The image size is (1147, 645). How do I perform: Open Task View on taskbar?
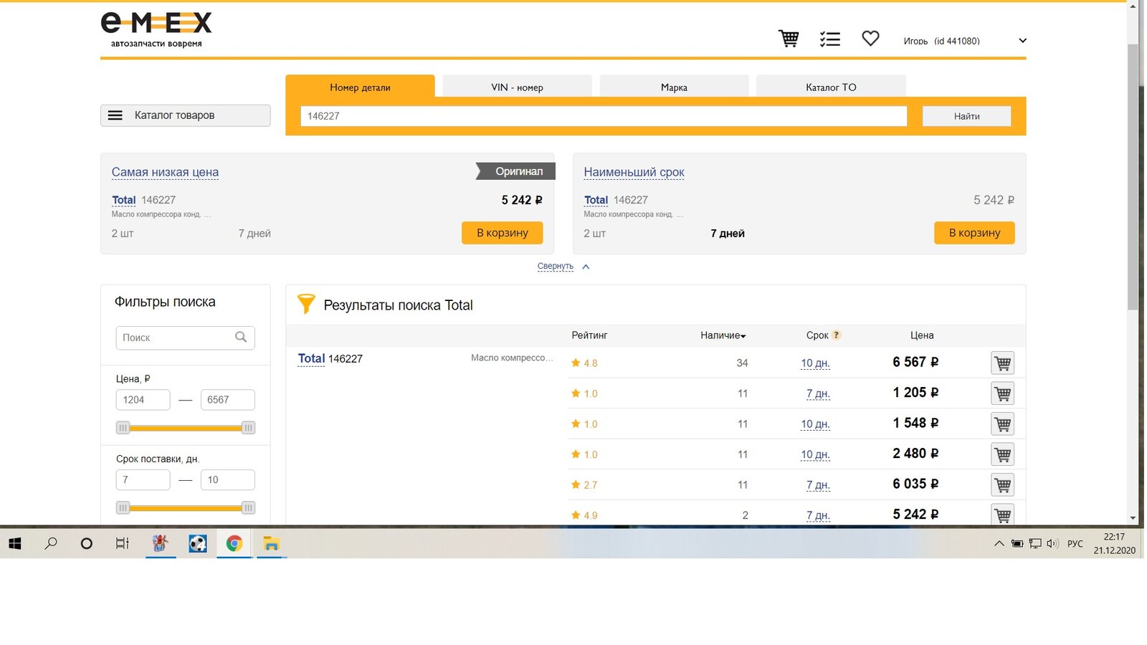[x=123, y=544]
